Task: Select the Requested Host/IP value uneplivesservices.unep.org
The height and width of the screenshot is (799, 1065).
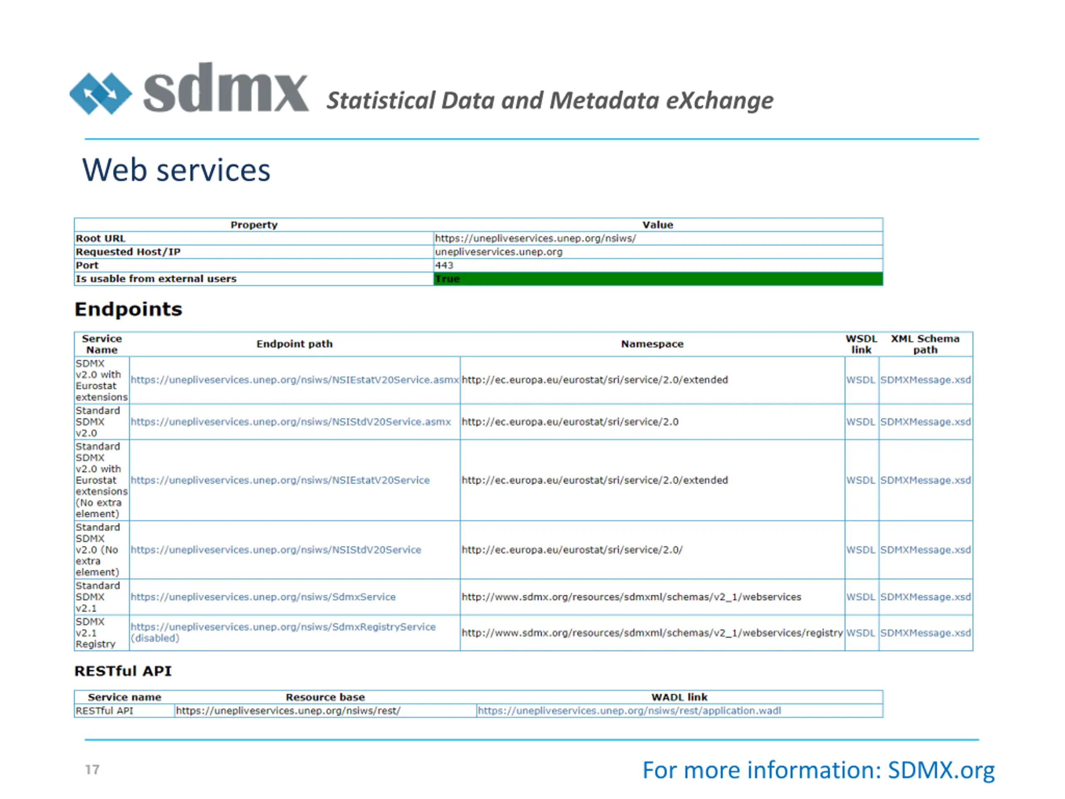Action: click(499, 252)
